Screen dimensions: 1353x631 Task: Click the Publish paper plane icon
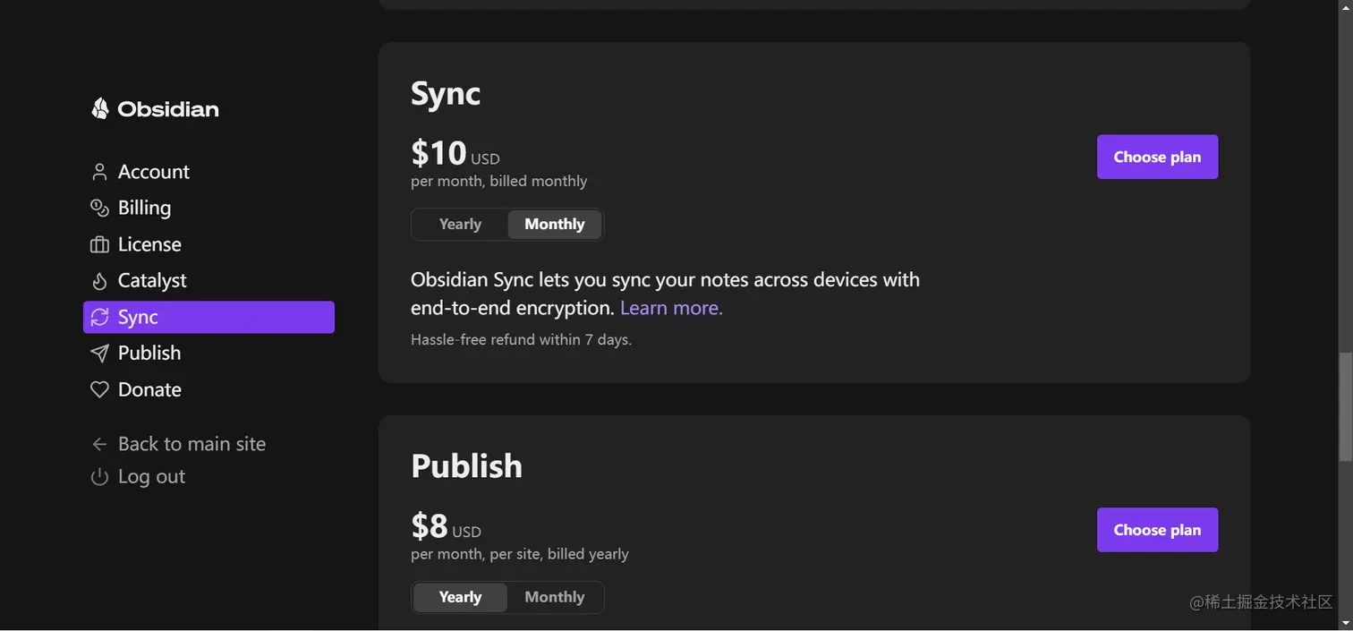pos(99,354)
